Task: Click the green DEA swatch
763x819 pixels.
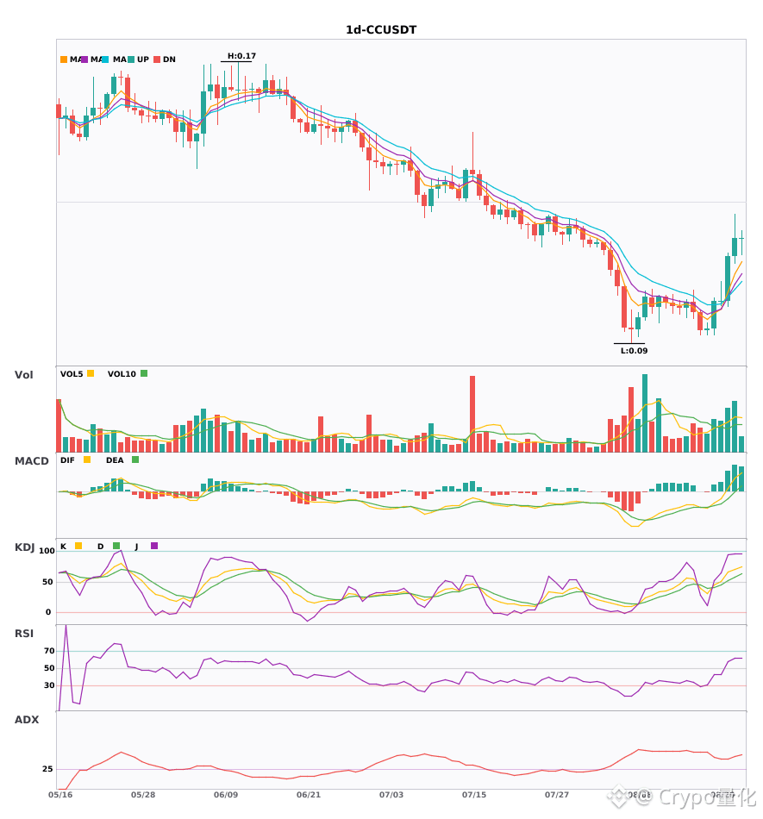Action: 135,460
